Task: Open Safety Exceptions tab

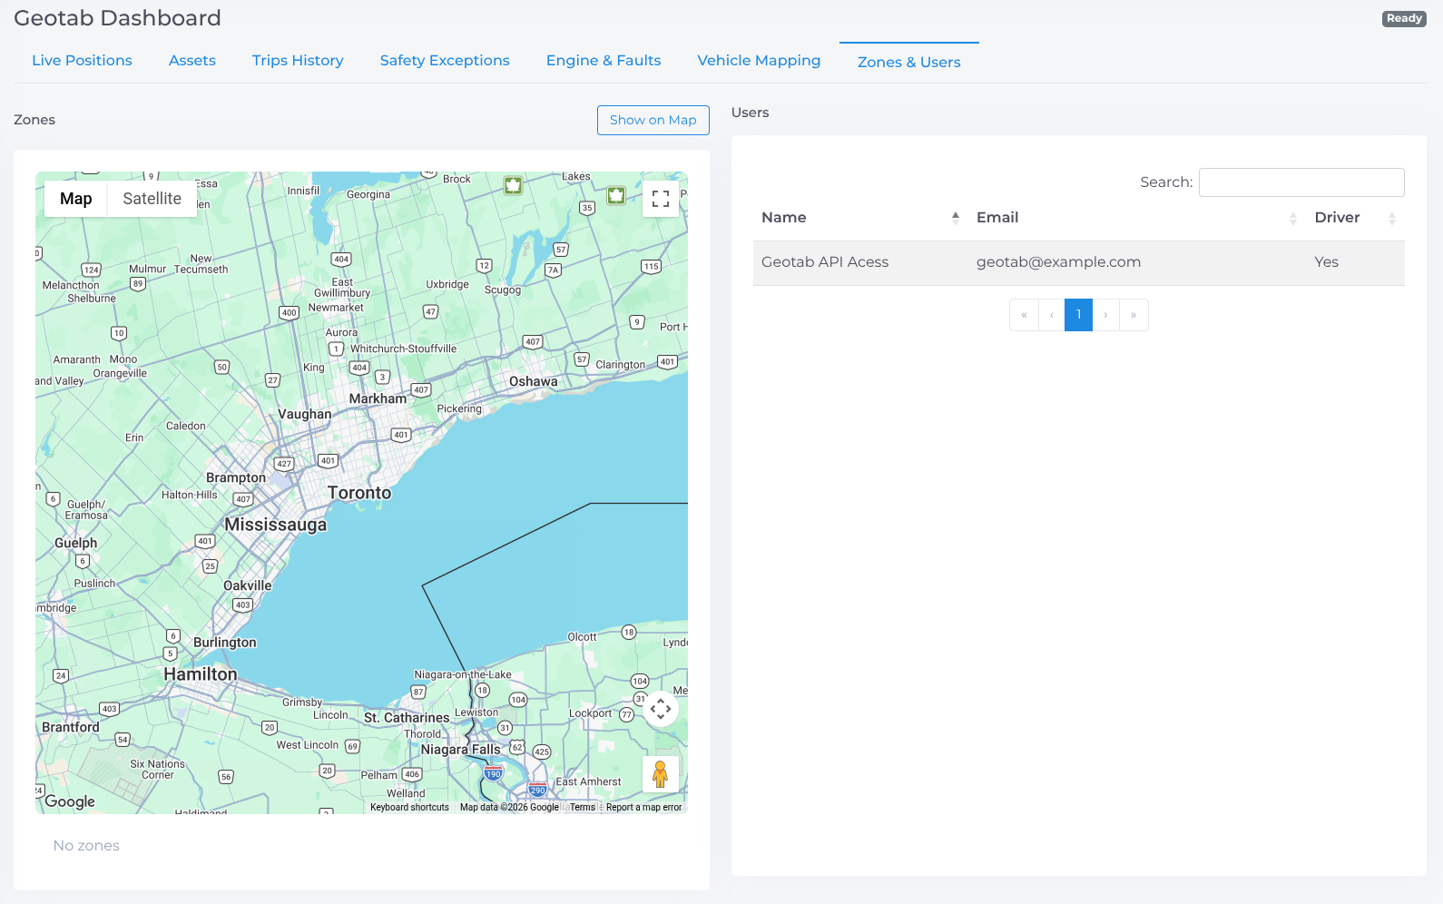Action: click(445, 61)
